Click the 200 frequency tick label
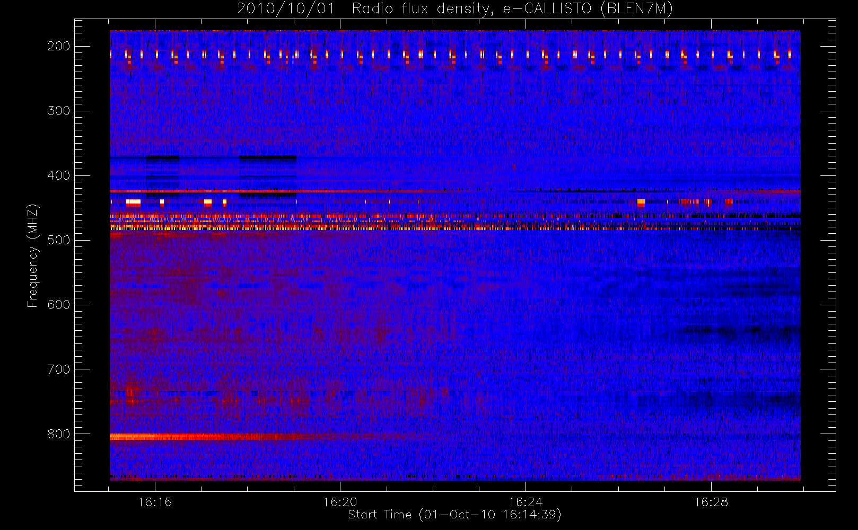The height and width of the screenshot is (530, 858). (x=59, y=46)
